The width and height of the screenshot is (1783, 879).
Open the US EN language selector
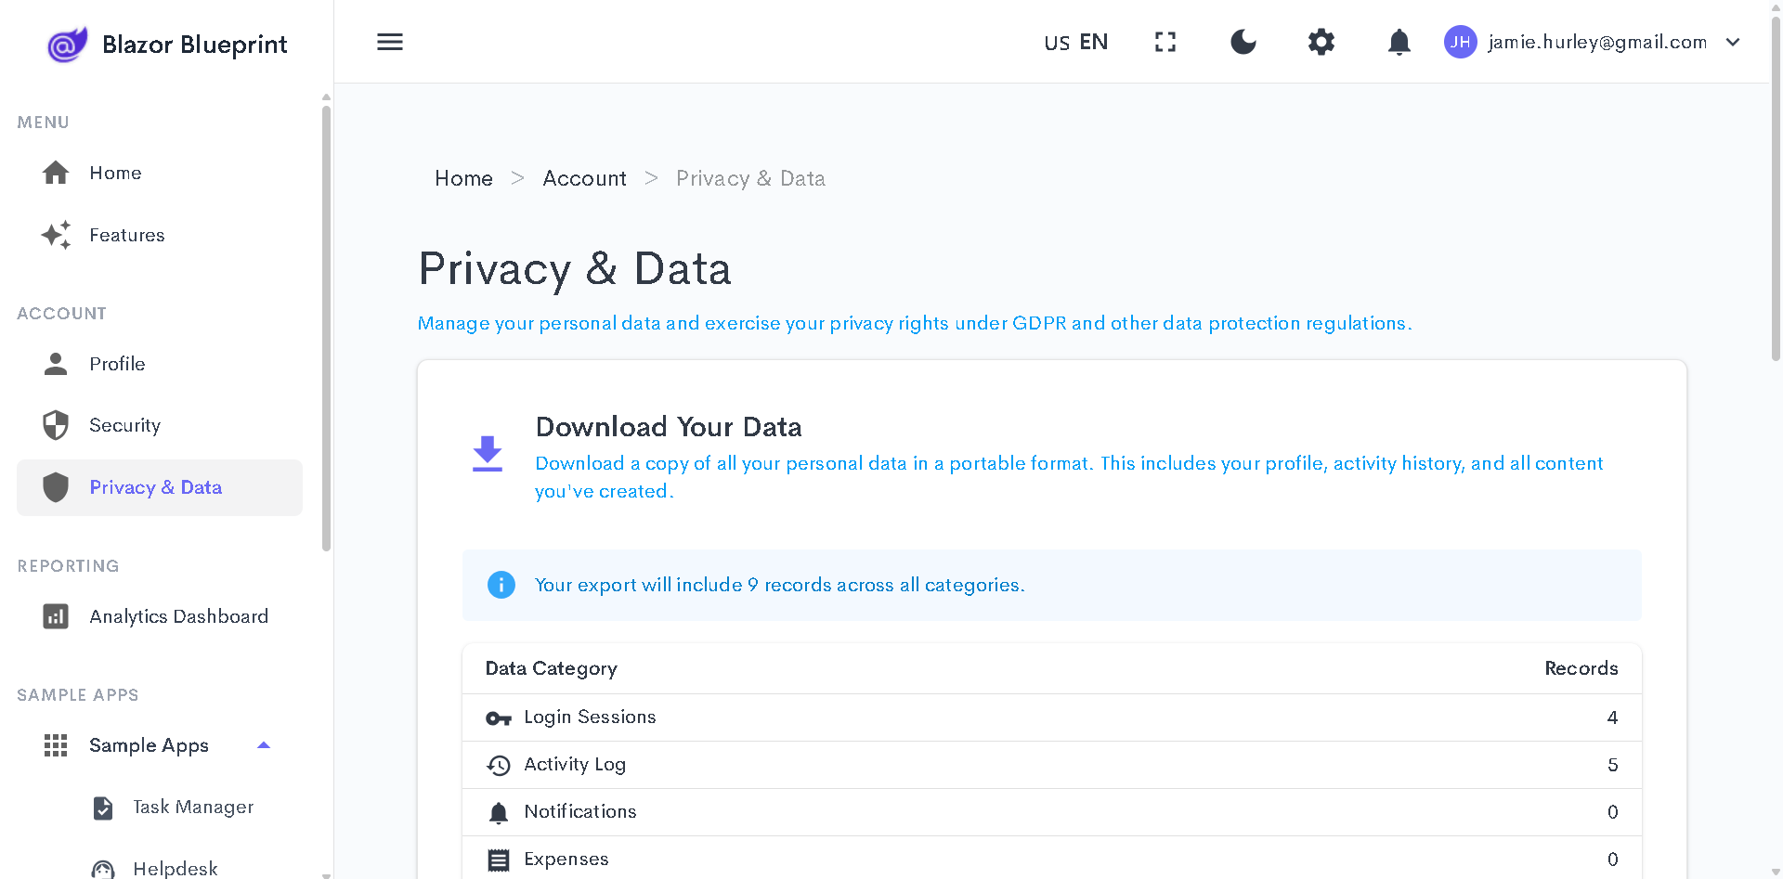(1074, 42)
